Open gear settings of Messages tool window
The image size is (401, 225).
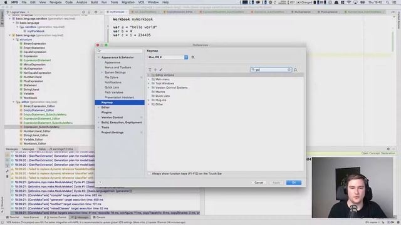coord(388,149)
